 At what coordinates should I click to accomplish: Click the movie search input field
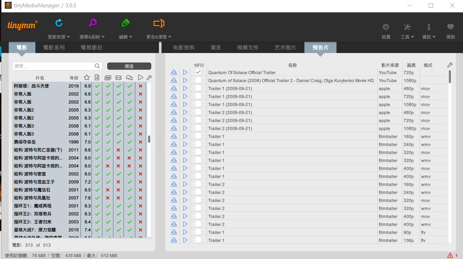[53, 66]
